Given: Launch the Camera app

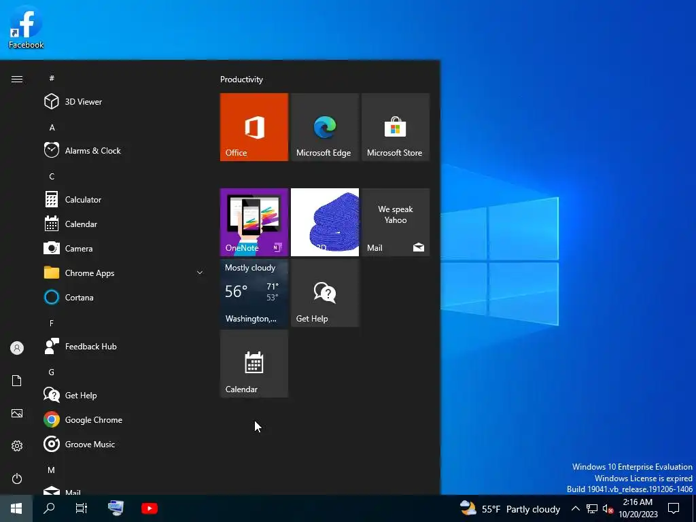Looking at the screenshot, I should (x=124, y=248).
